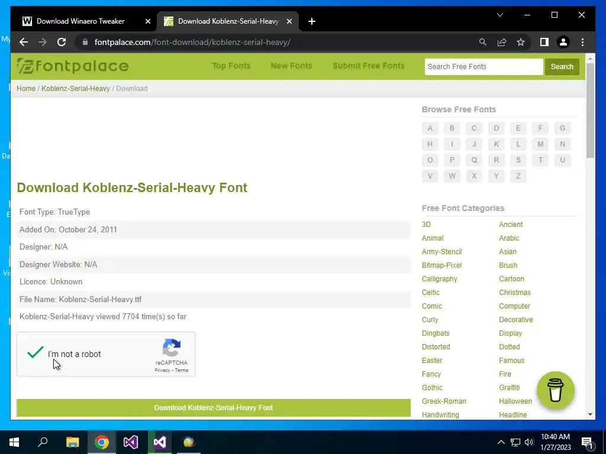Click the Home breadcrumb link
The width and height of the screenshot is (606, 454).
(26, 89)
